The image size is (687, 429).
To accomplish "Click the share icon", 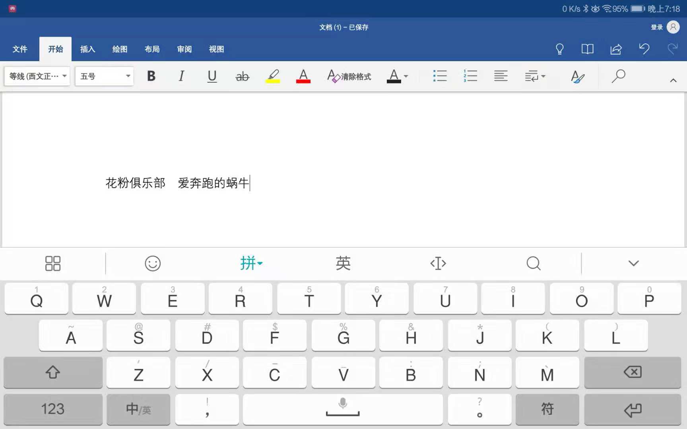I will pos(616,49).
